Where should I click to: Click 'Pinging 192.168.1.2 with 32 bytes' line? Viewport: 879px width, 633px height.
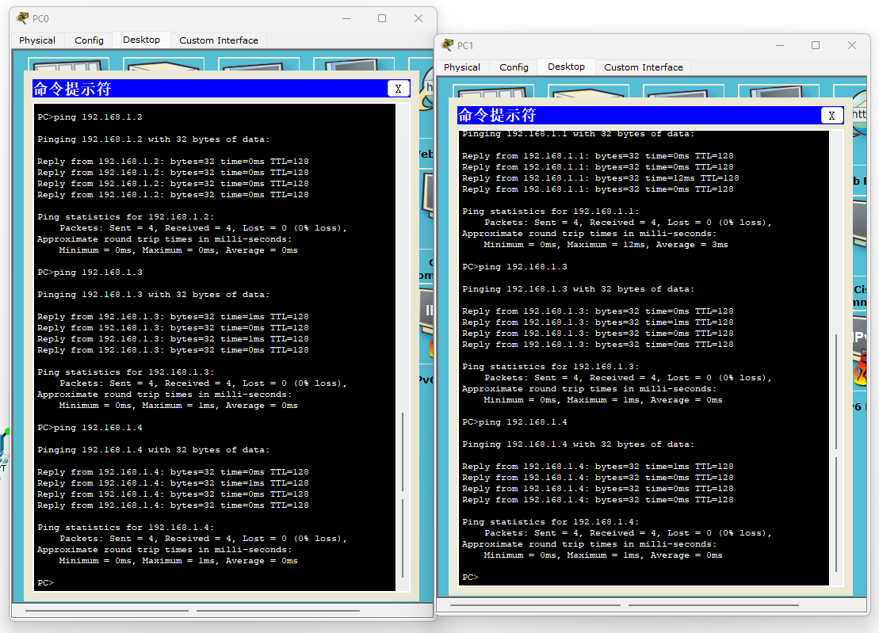[x=153, y=139]
